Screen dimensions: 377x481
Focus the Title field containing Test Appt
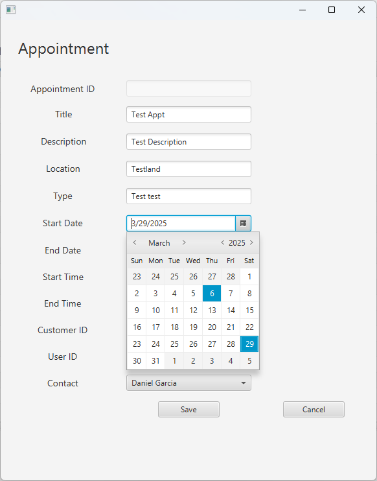[188, 115]
